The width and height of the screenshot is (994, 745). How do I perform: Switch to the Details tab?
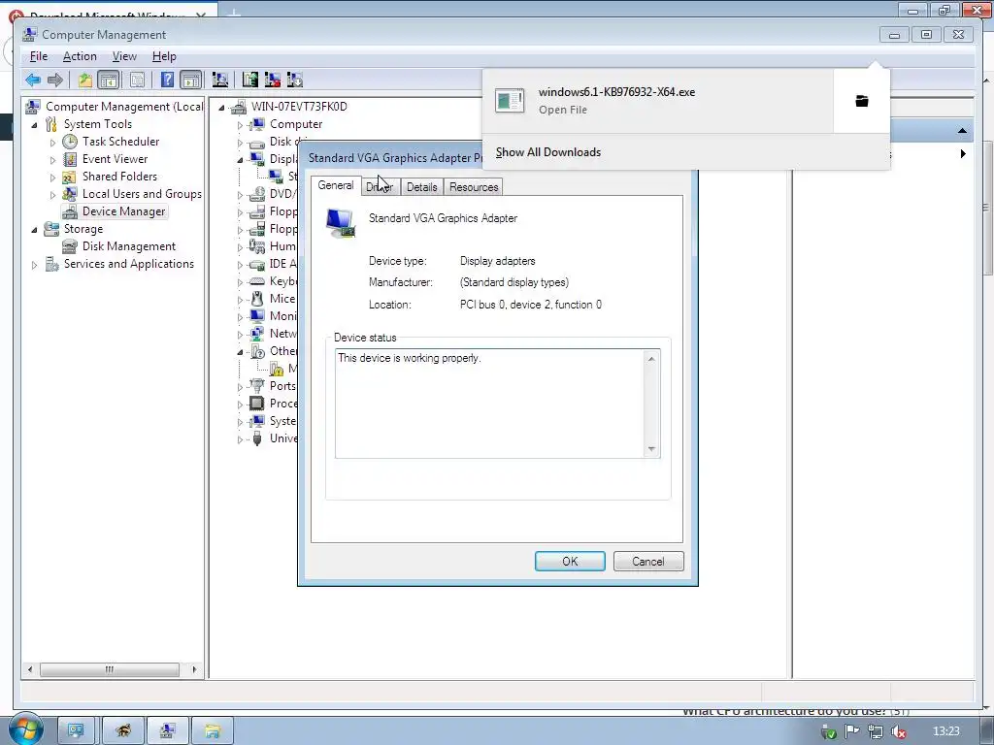421,187
